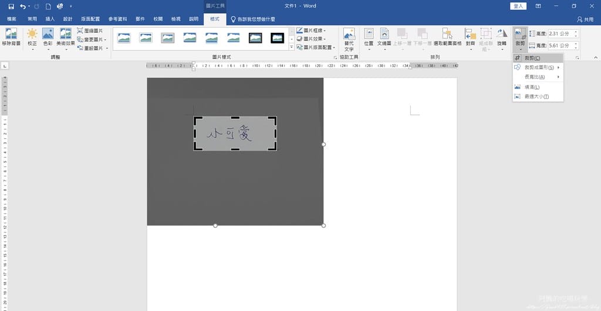This screenshot has height=311, width=601.
Task: Expand the 長寬比 (Aspect Ratio) submenu arrow
Action: [x=559, y=77]
